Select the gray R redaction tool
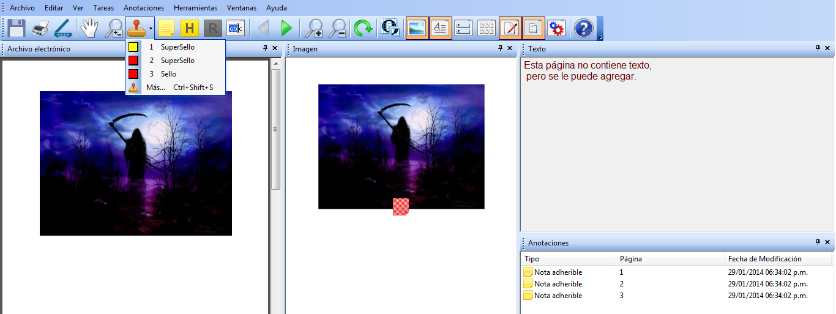 (212, 28)
